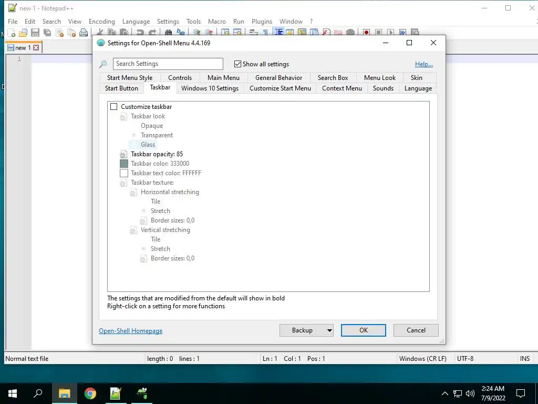Click Playback macro icon in Notepad++ toolbar

point(390,32)
